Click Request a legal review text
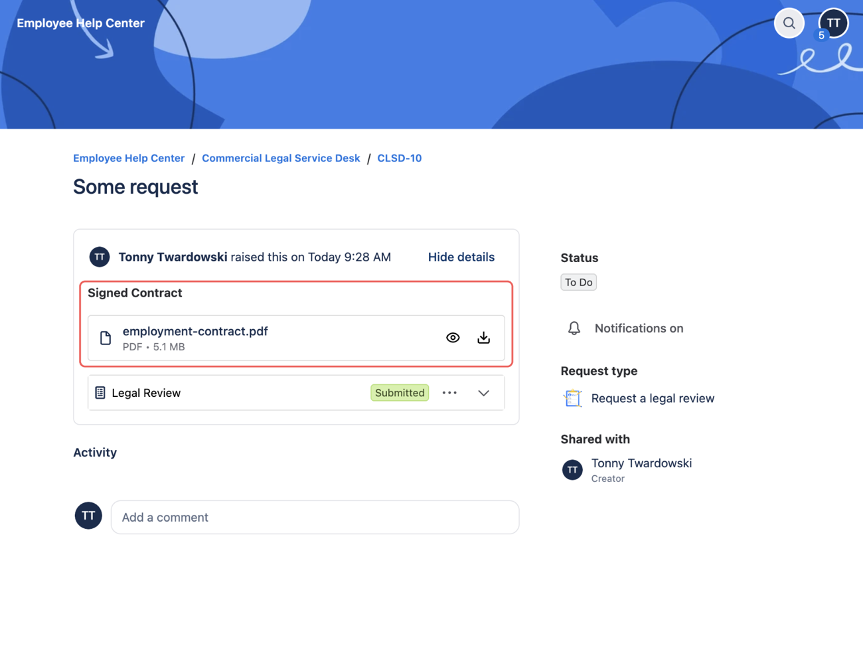This screenshot has width=863, height=657. (x=653, y=398)
